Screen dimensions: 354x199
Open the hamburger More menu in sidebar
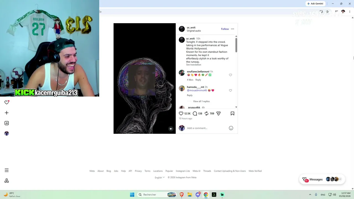(x=7, y=170)
